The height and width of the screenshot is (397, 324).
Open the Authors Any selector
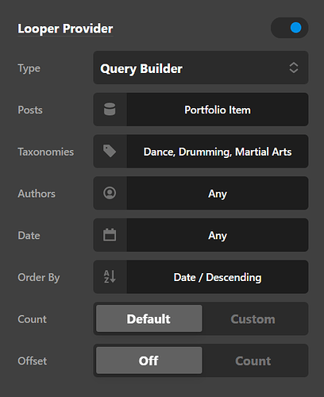(218, 193)
